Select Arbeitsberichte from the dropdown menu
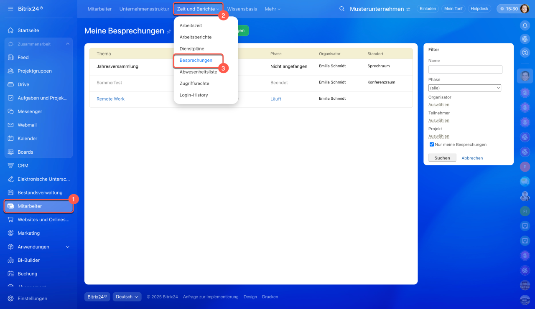The height and width of the screenshot is (309, 535). click(196, 37)
